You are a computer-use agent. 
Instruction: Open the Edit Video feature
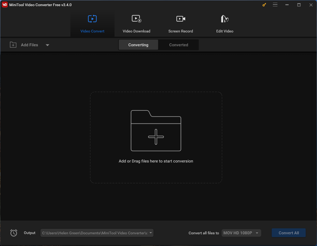[225, 24]
